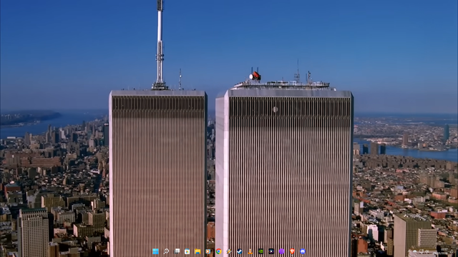458x257 pixels.
Task: Open the volume tray icon
Action: [x=427, y=251]
